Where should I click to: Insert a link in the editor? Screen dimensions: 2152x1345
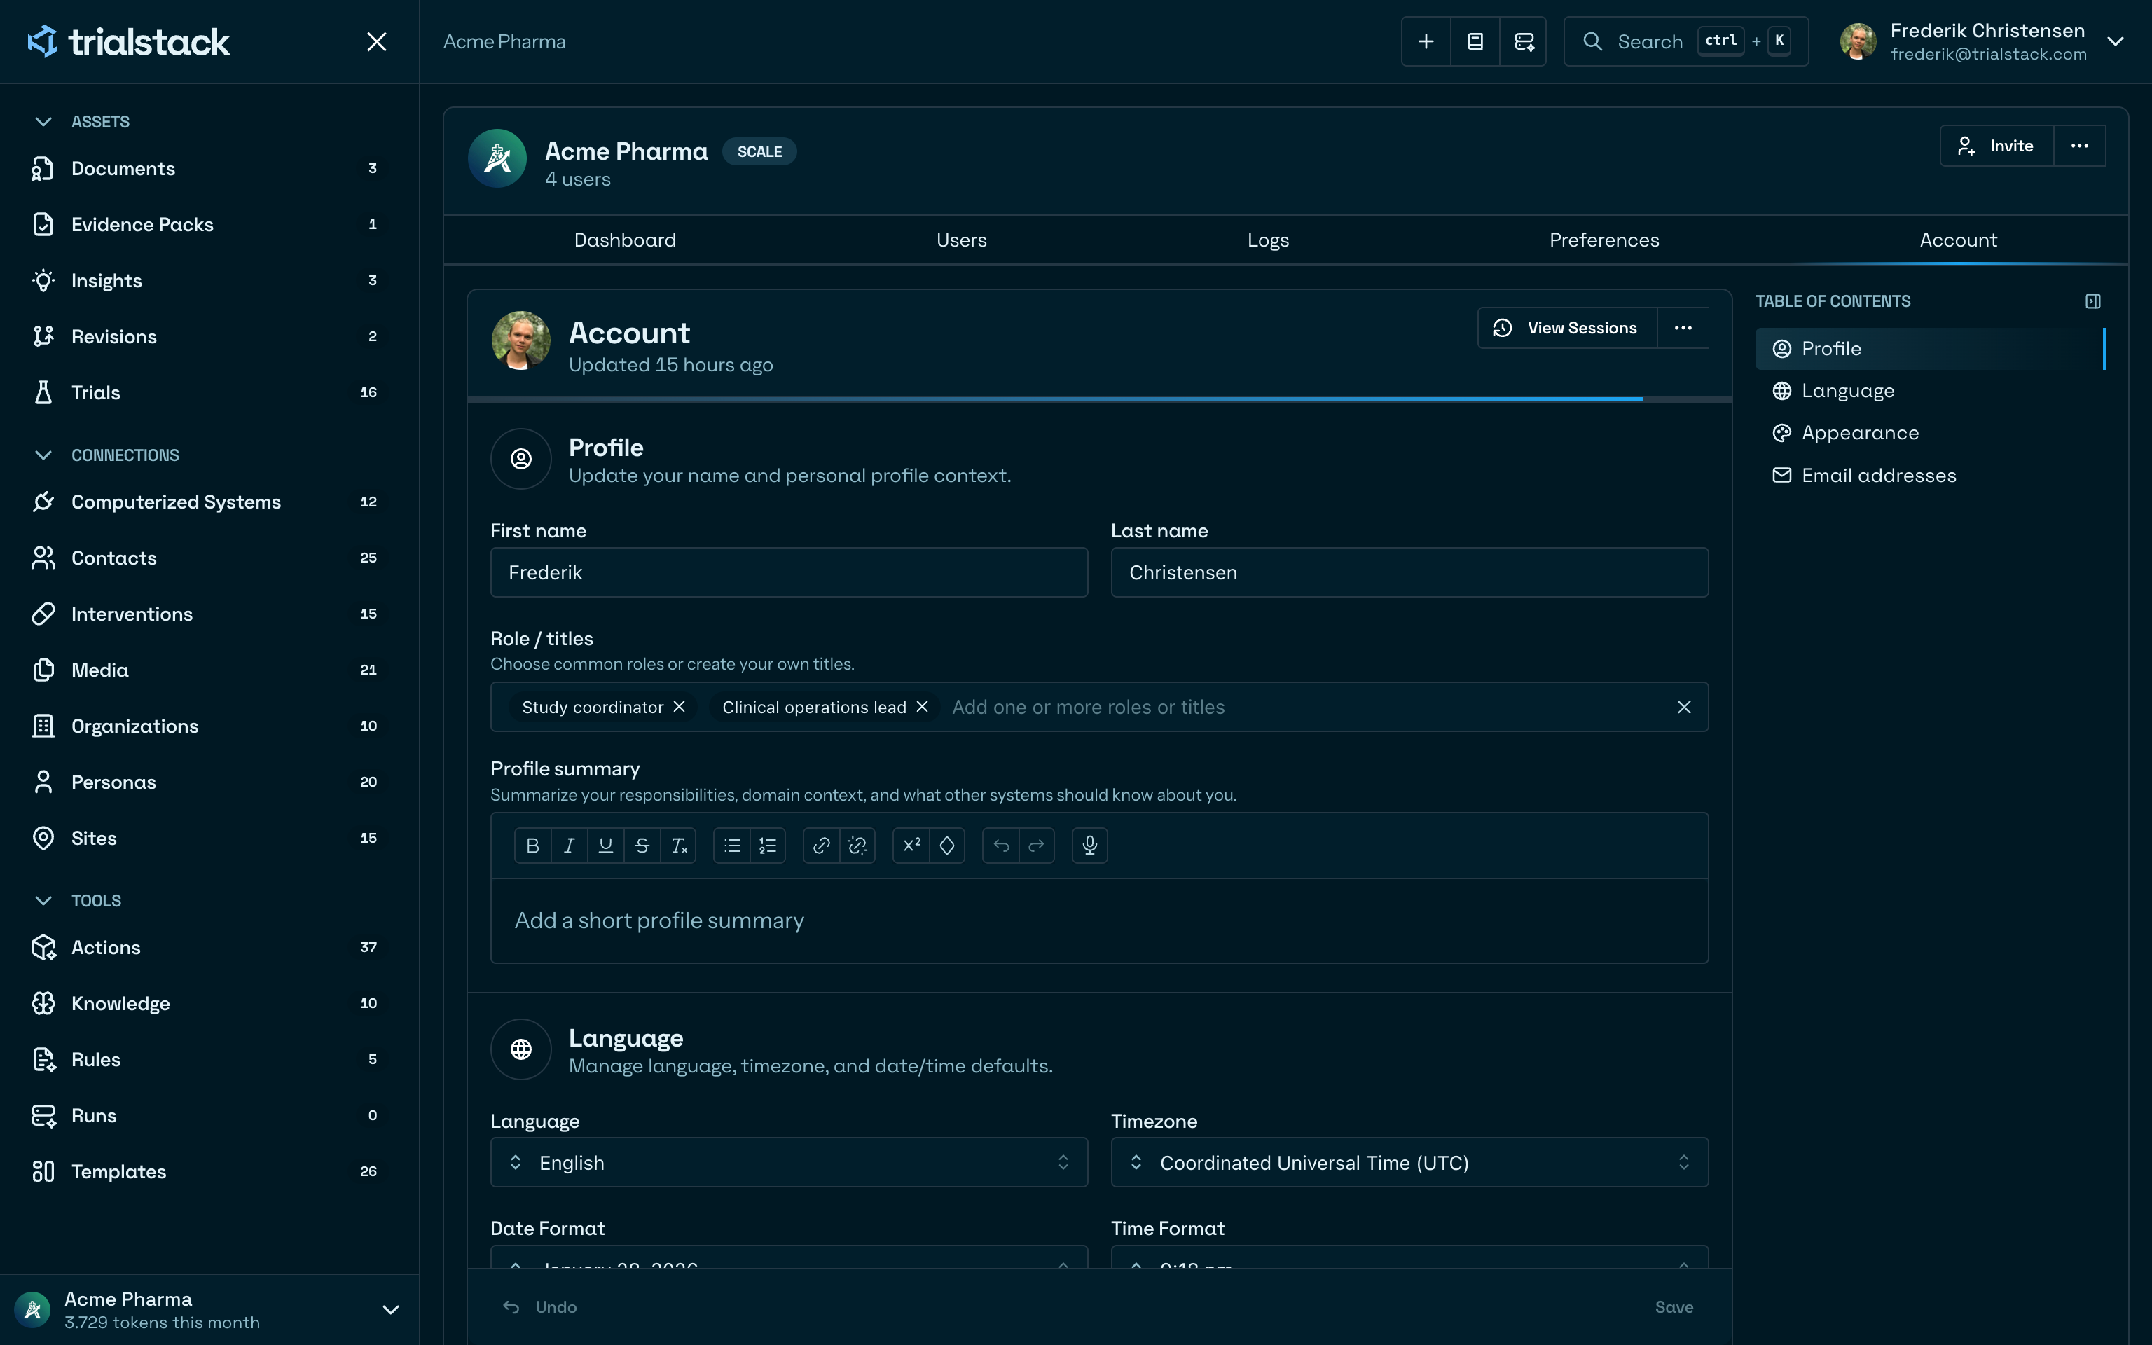tap(822, 845)
